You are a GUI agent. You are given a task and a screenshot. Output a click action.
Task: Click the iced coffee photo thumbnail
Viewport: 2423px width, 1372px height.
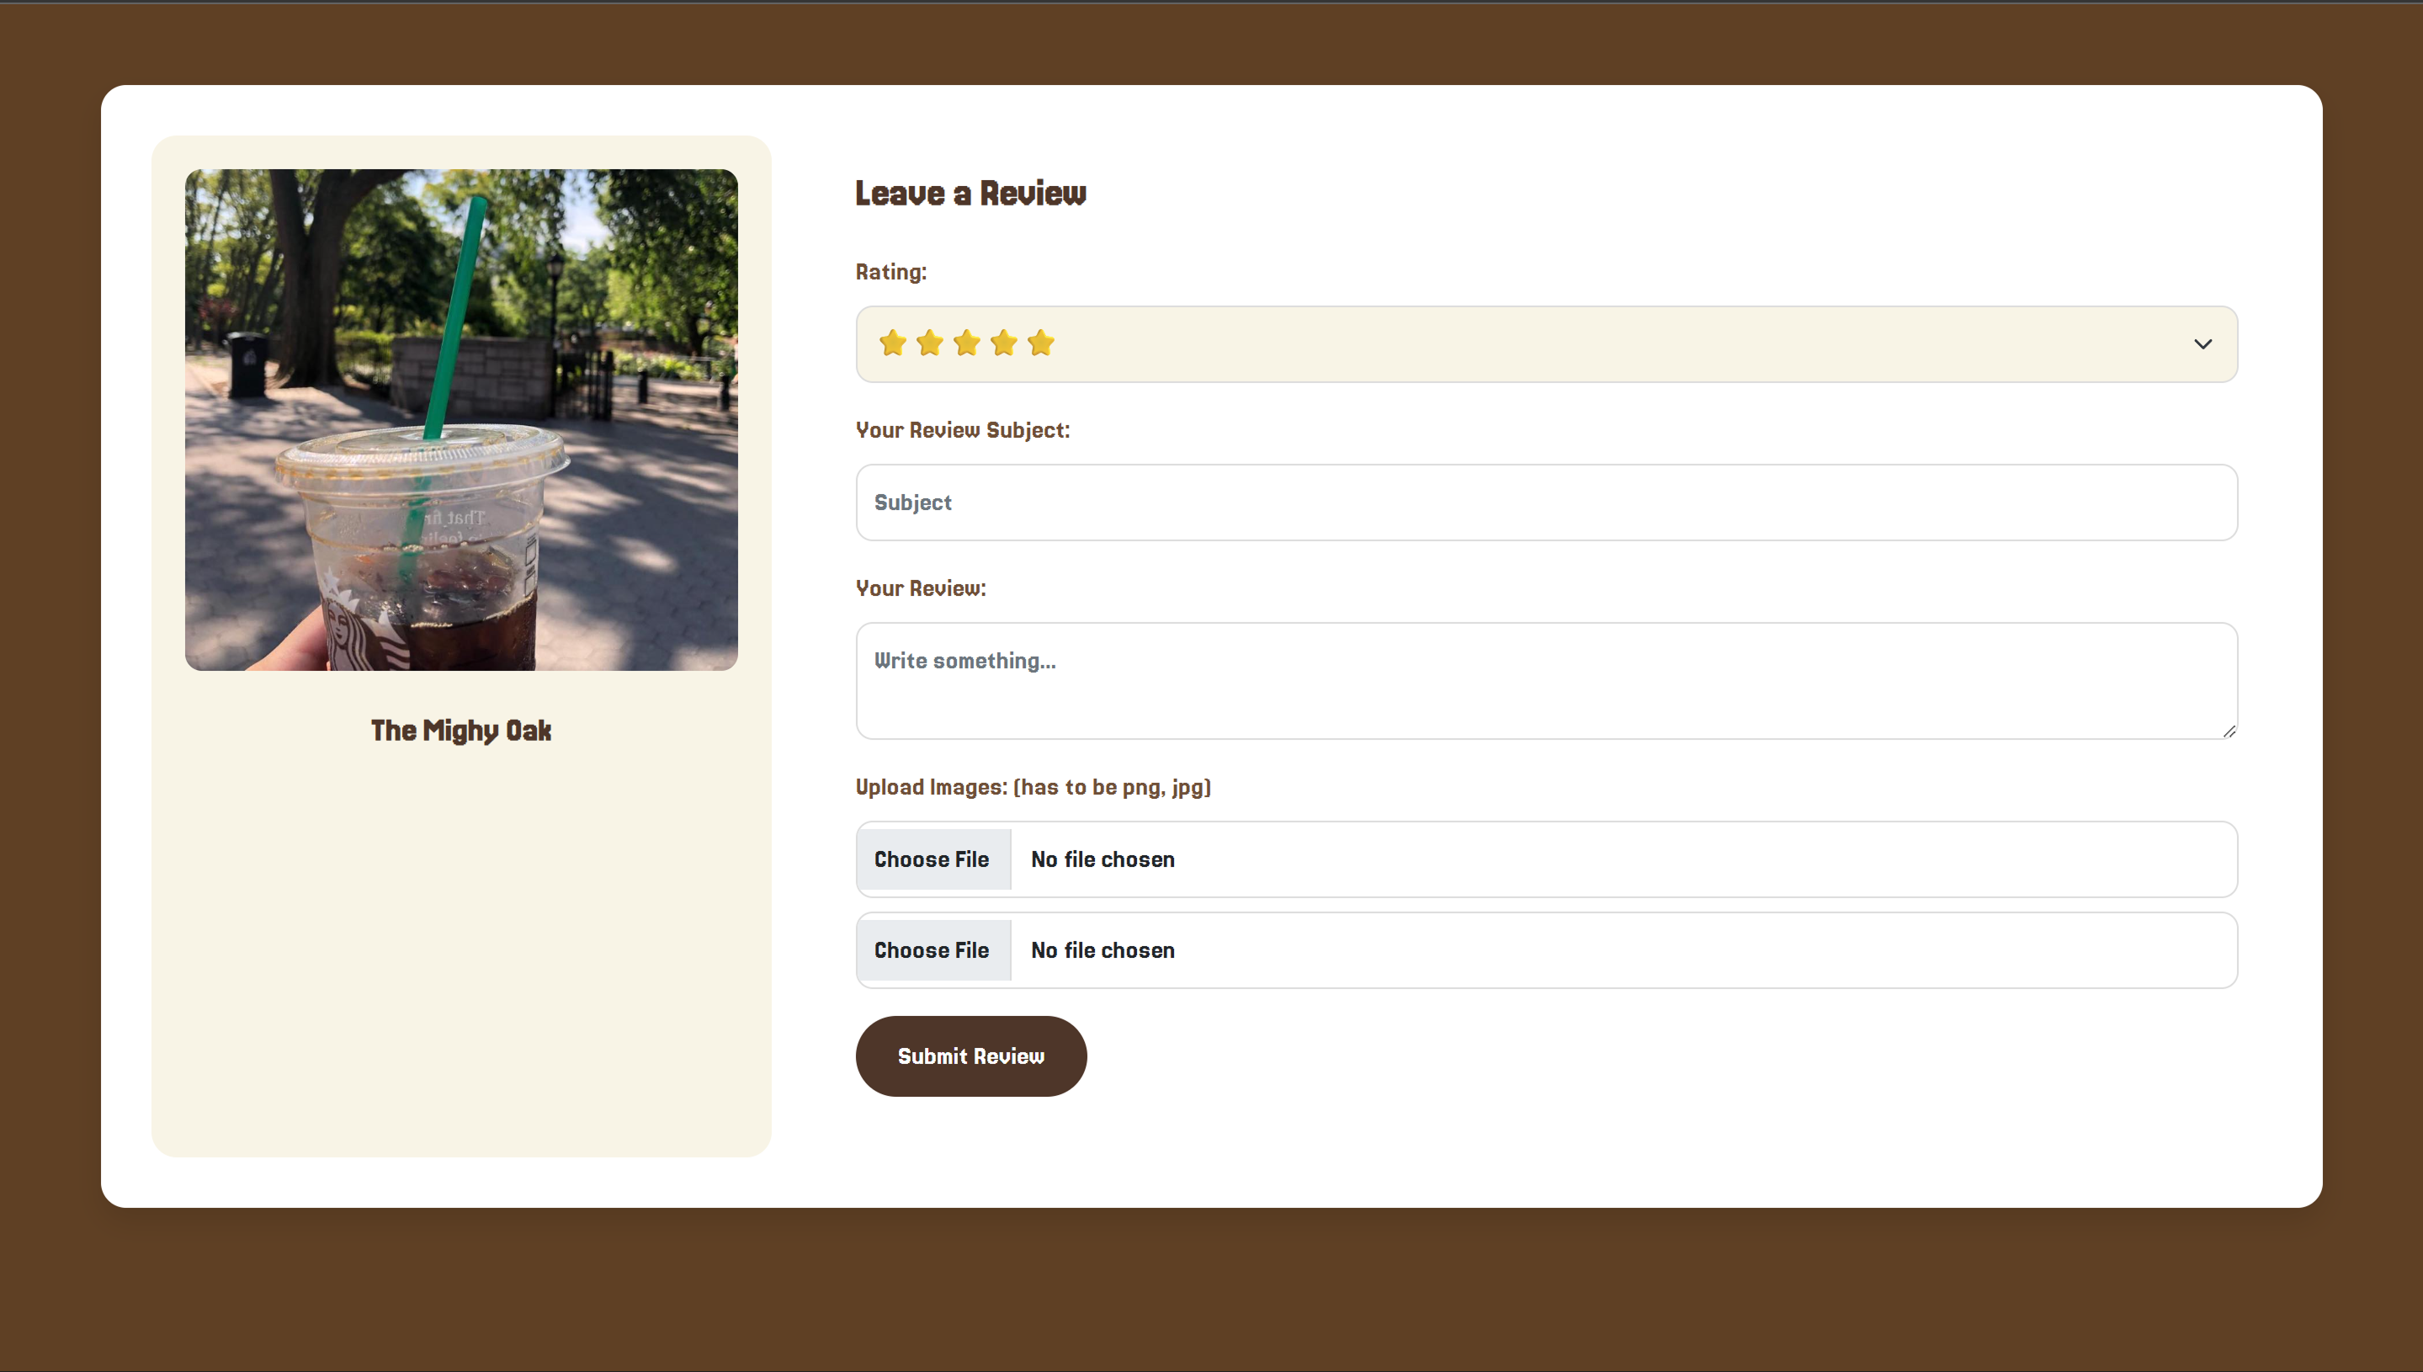pyautogui.click(x=460, y=419)
